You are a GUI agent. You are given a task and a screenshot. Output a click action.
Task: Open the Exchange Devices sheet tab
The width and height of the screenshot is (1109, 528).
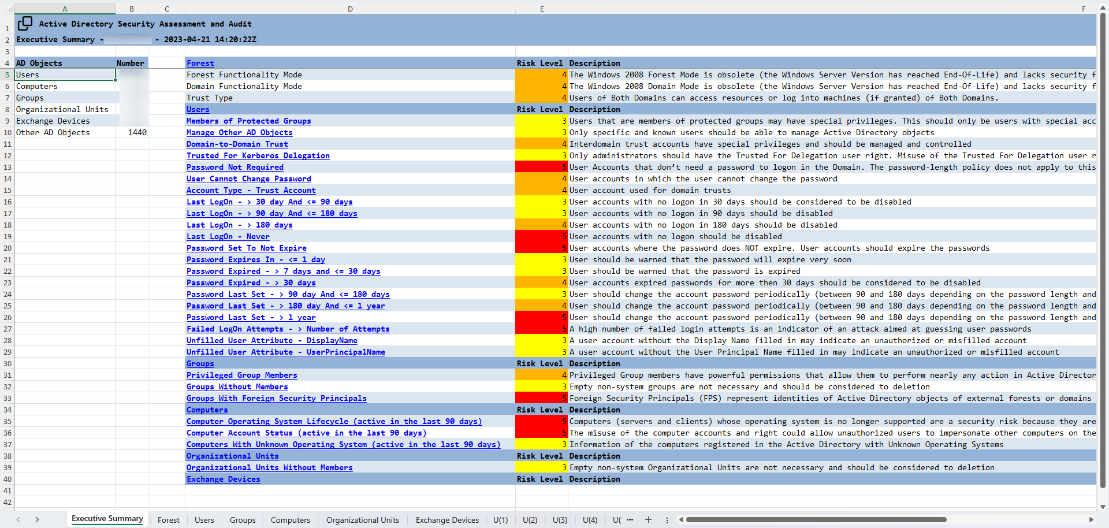(x=447, y=520)
